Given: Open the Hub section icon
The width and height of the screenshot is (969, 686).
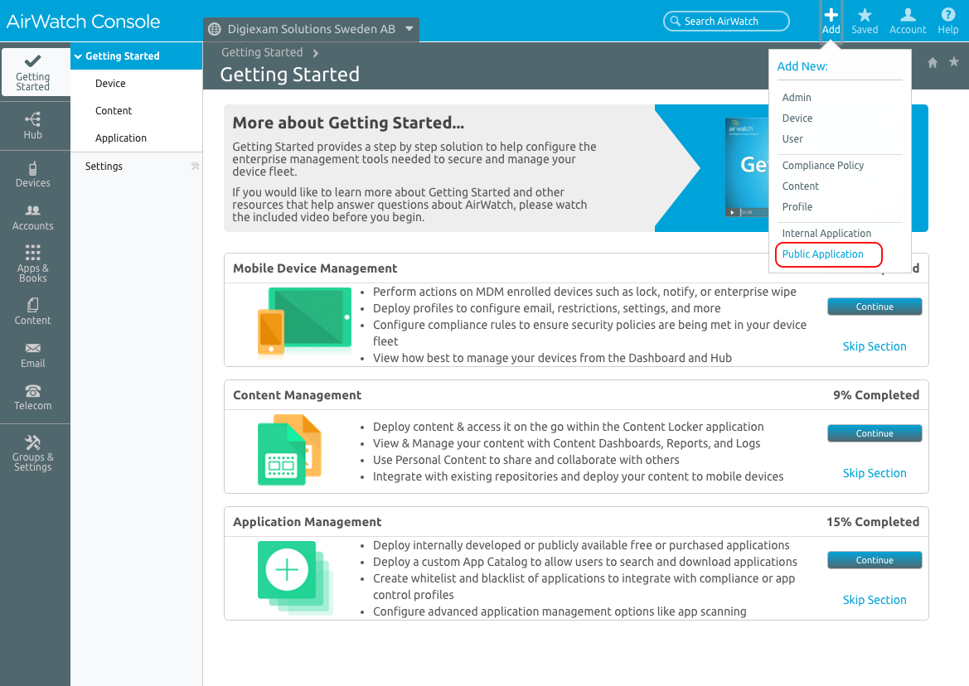Looking at the screenshot, I should click(x=33, y=119).
